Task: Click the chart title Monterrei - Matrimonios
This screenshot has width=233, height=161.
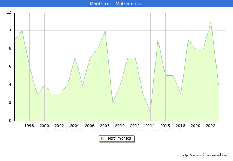Action: click(116, 4)
